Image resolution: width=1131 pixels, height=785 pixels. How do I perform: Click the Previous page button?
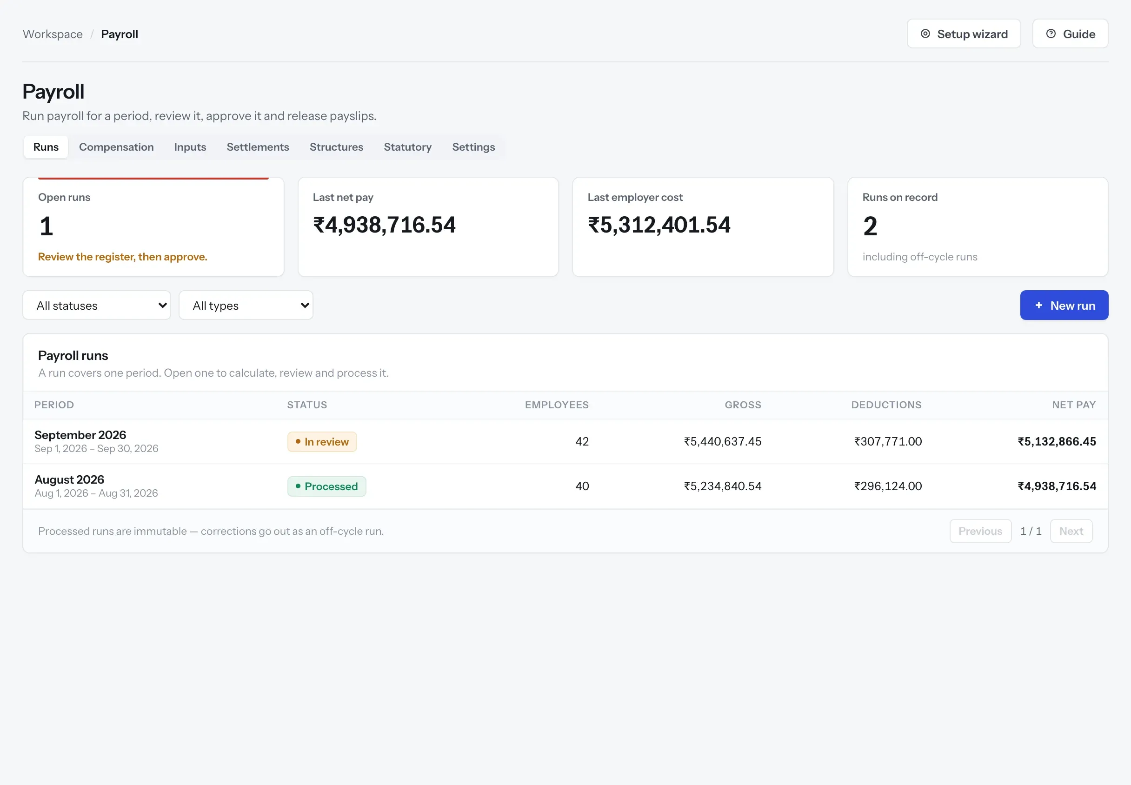[980, 531]
